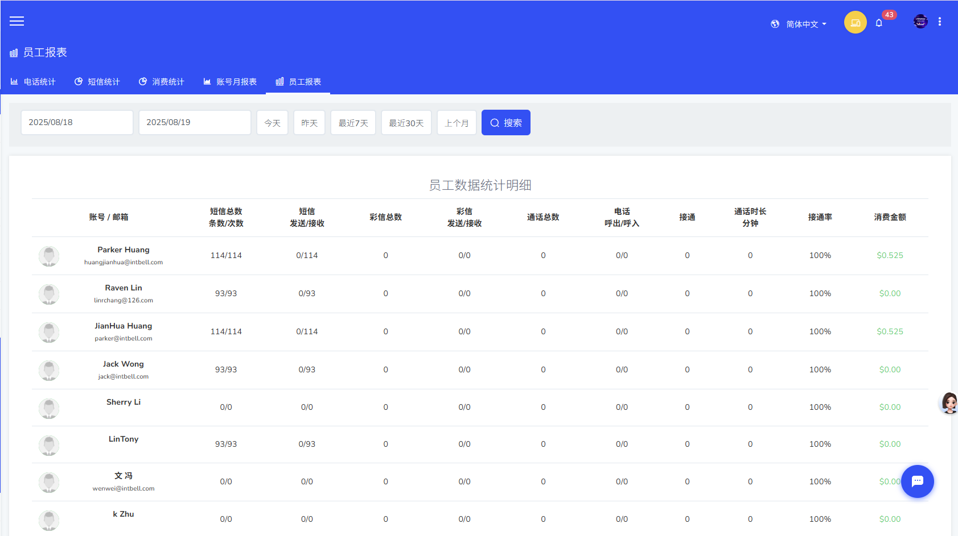Click the customer support agent avatar
The image size is (958, 536).
pos(949,403)
